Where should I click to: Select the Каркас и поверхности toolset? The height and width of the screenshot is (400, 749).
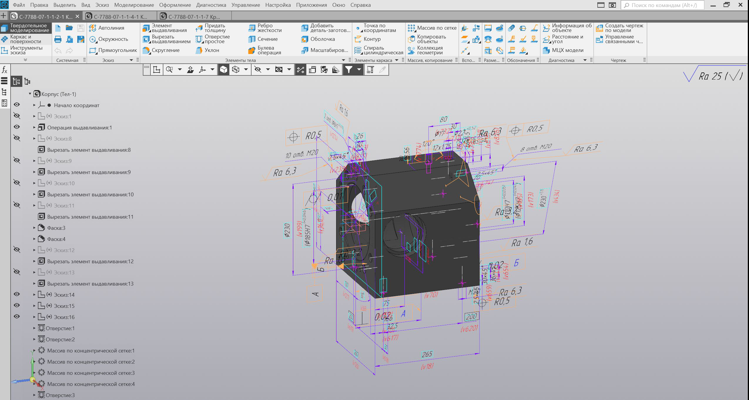point(25,39)
